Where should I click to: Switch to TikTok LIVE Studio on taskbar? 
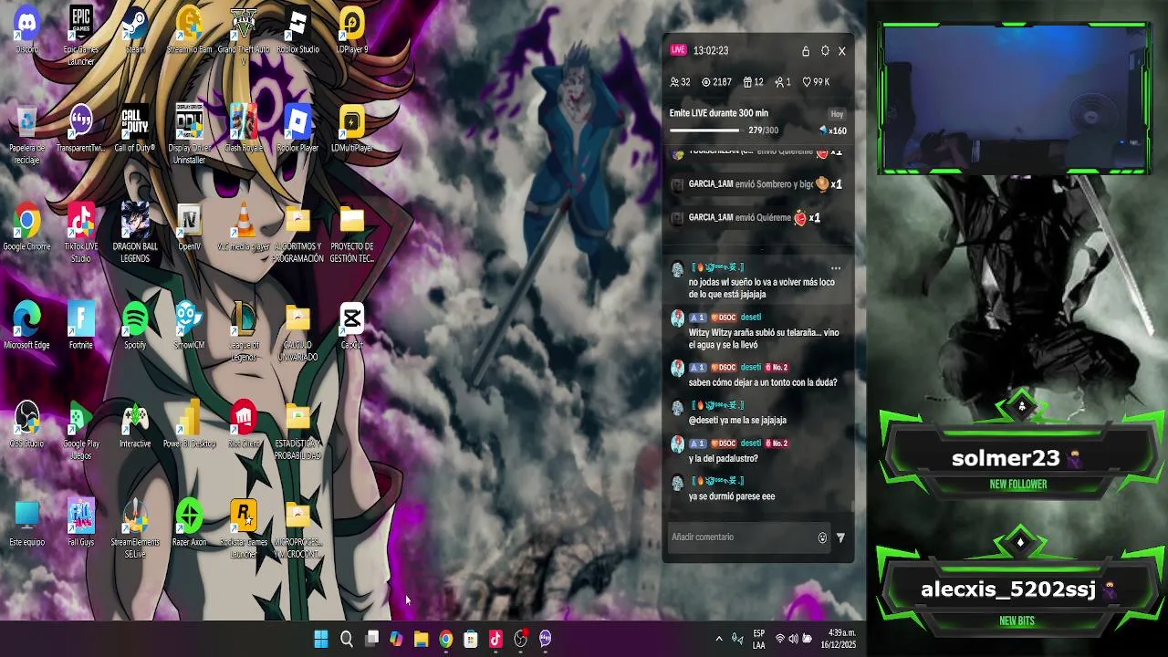point(495,640)
